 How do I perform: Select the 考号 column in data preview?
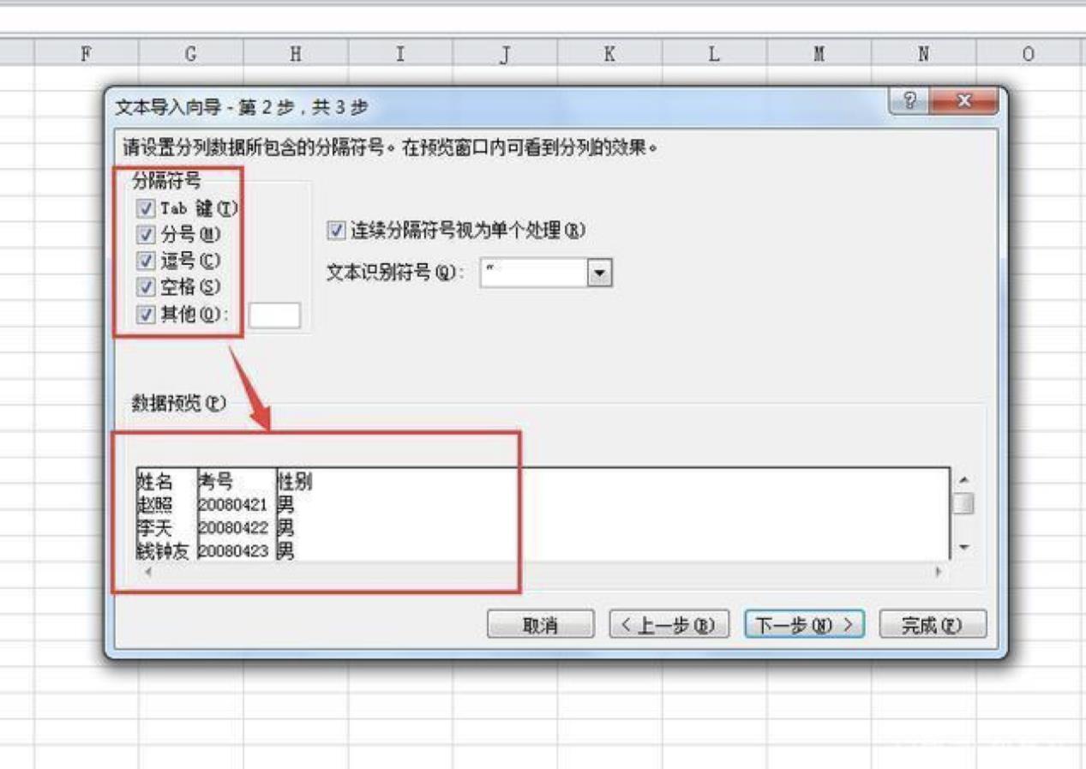pyautogui.click(x=215, y=482)
